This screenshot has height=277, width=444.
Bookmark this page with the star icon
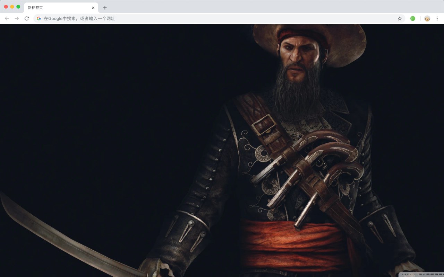[400, 18]
